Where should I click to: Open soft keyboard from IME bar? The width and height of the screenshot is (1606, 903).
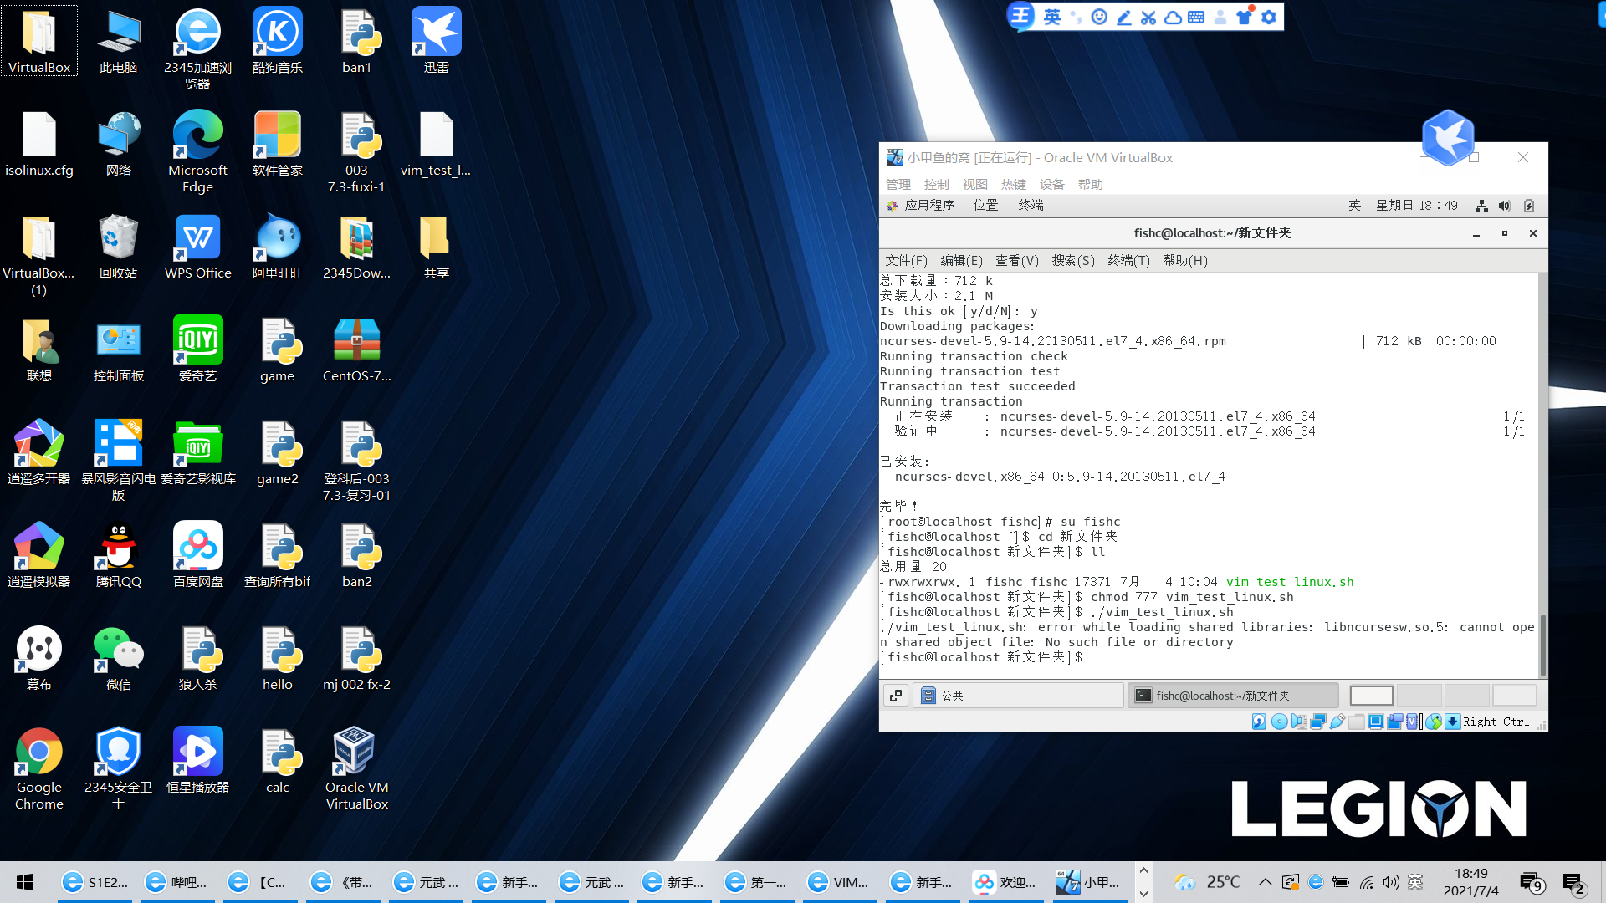tap(1196, 17)
